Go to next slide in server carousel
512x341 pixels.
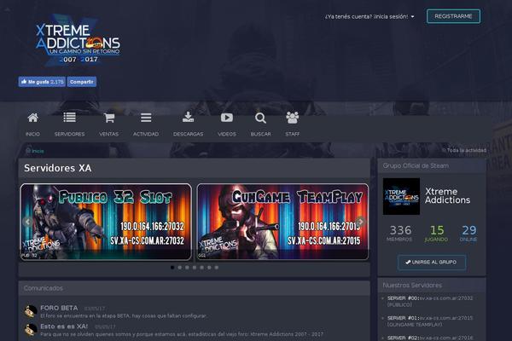[x=361, y=222]
